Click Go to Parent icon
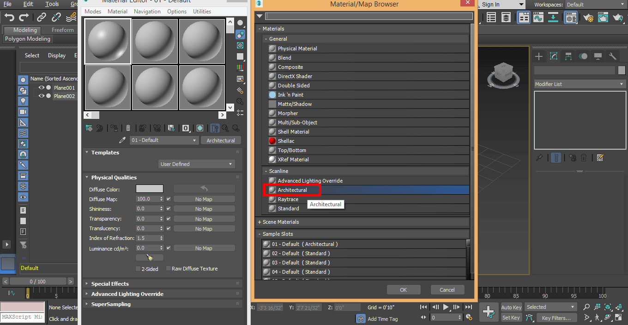 point(225,128)
